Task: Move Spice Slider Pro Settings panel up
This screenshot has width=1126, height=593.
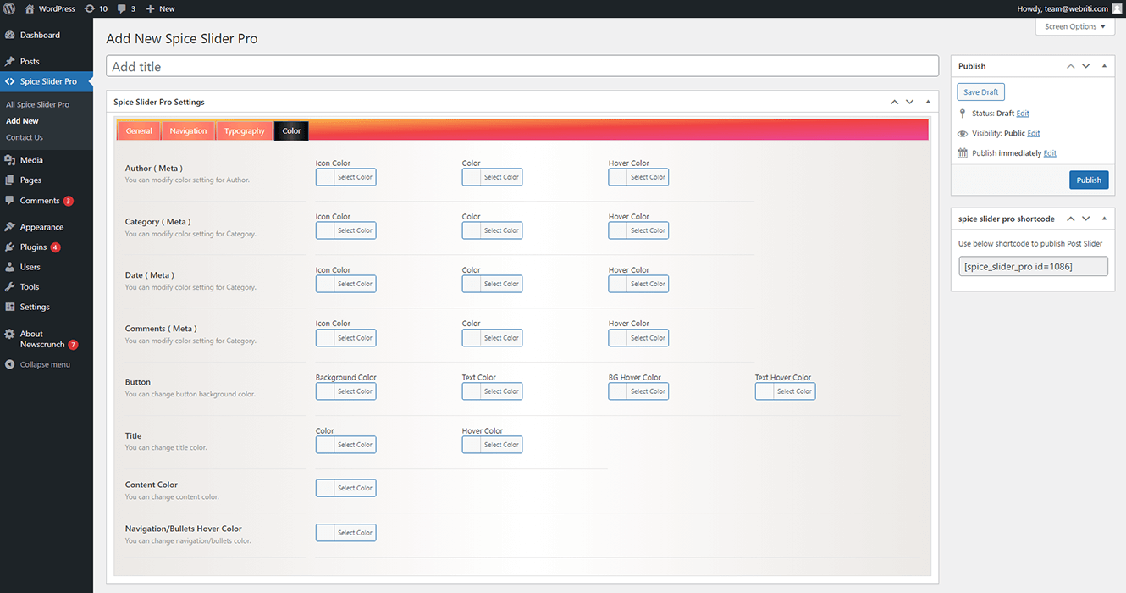Action: tap(895, 102)
